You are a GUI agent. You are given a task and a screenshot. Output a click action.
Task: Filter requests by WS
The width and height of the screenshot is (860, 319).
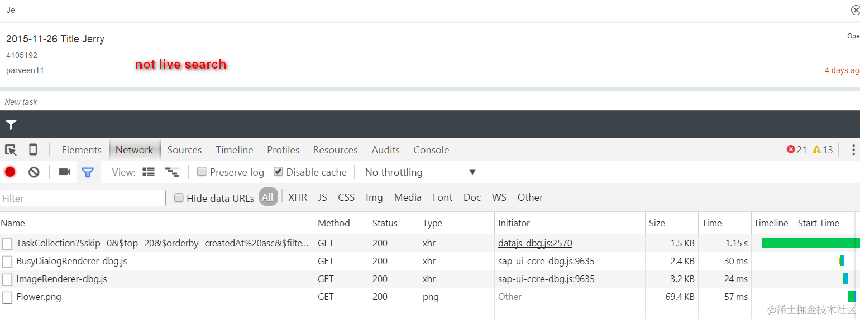click(499, 197)
